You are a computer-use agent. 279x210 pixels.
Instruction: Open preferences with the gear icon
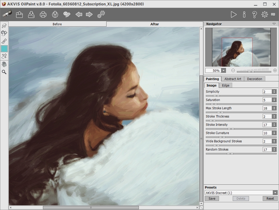[265, 14]
